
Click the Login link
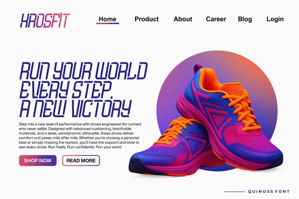(275, 19)
